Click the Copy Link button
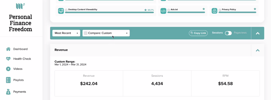 click(x=198, y=33)
